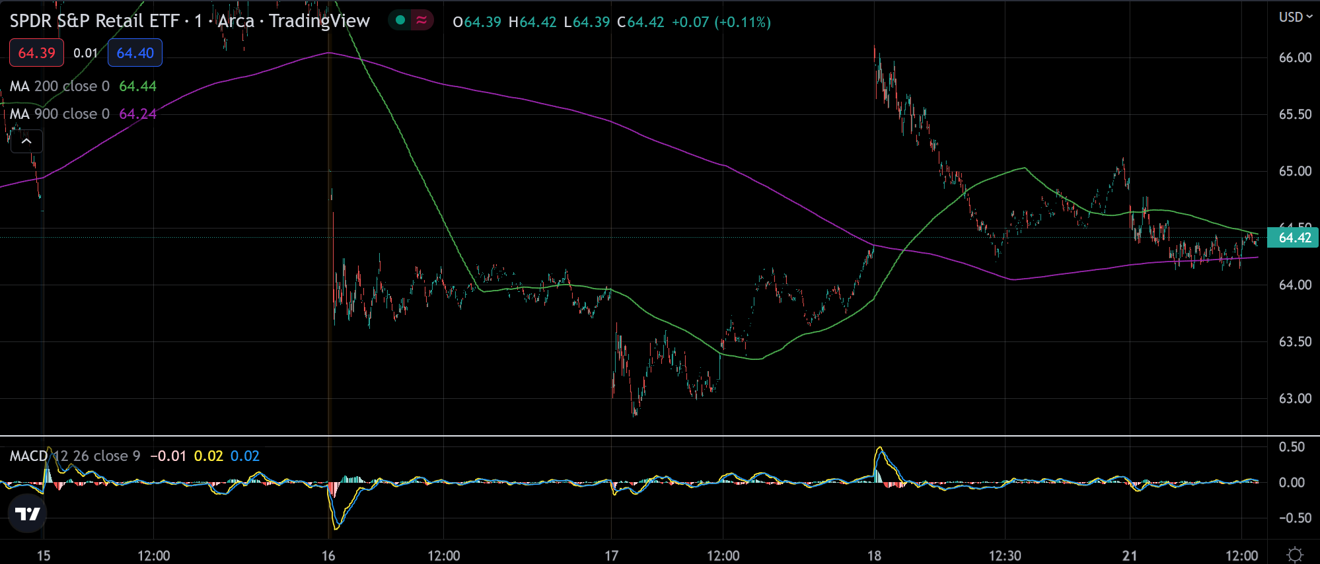Viewport: 1320px width, 564px height.
Task: Click the 64.42 current price label
Action: [x=1293, y=238]
